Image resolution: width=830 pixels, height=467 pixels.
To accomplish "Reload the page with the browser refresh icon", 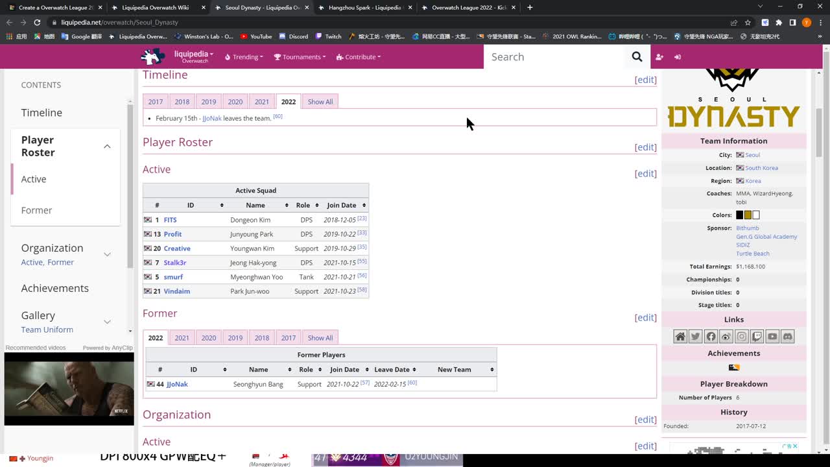I will coord(37,22).
